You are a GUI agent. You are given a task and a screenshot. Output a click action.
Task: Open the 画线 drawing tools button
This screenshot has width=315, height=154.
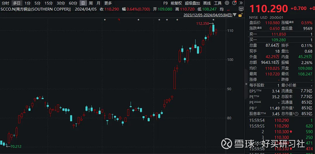coord(207,3)
